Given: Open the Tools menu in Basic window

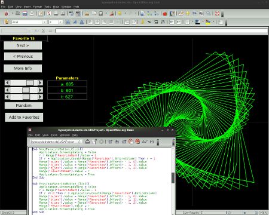Looking at the screenshot, I should (x=54, y=135).
